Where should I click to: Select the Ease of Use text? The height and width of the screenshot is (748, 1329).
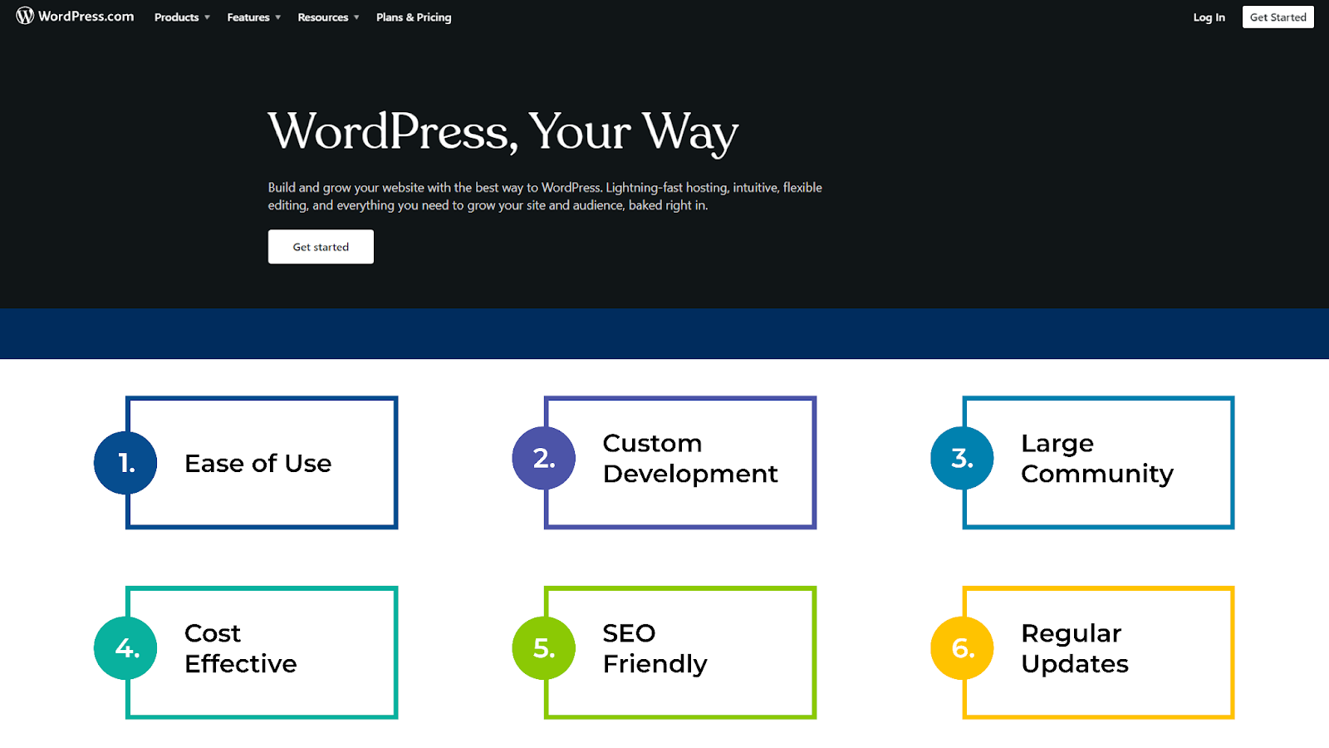257,464
